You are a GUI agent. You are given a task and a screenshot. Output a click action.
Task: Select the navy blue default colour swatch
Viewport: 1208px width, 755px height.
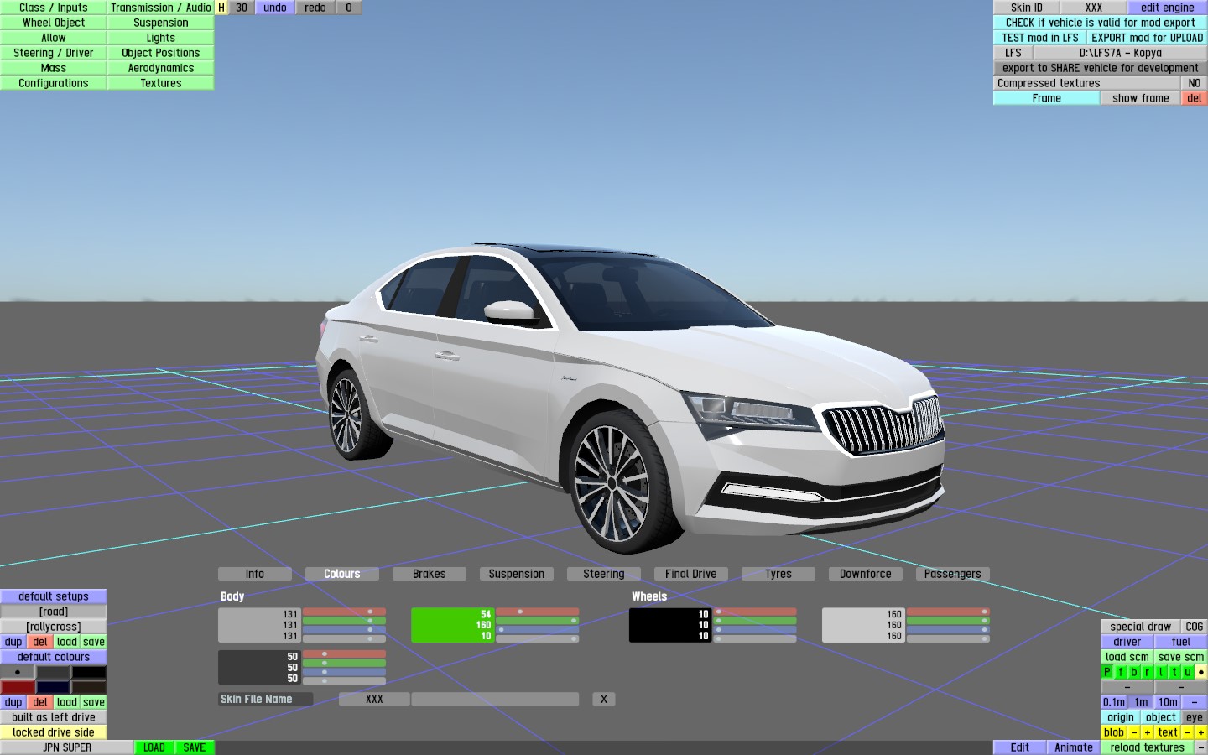(x=53, y=687)
